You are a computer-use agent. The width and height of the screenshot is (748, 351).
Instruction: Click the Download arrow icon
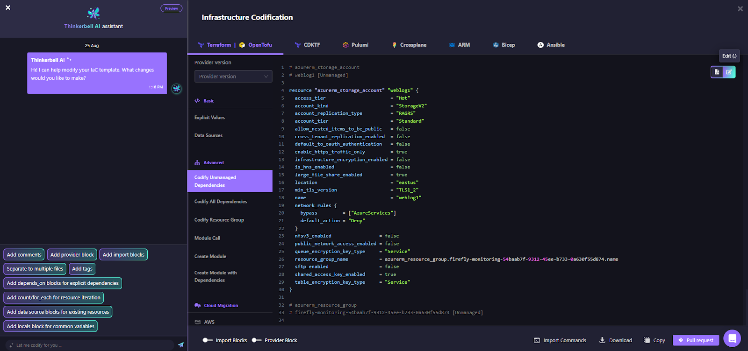tap(602, 340)
